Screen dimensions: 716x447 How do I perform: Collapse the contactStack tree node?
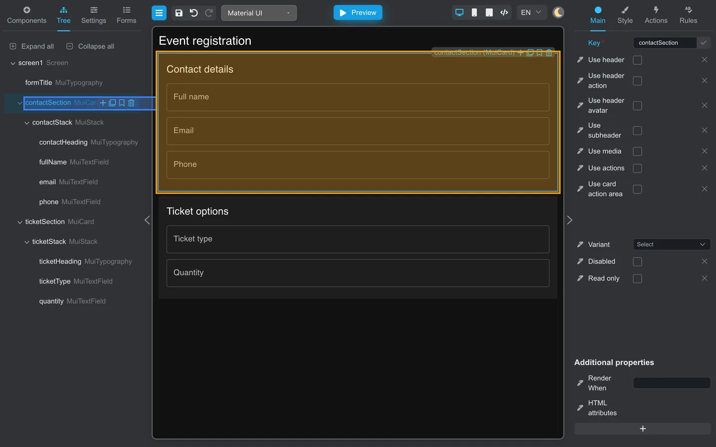click(27, 123)
